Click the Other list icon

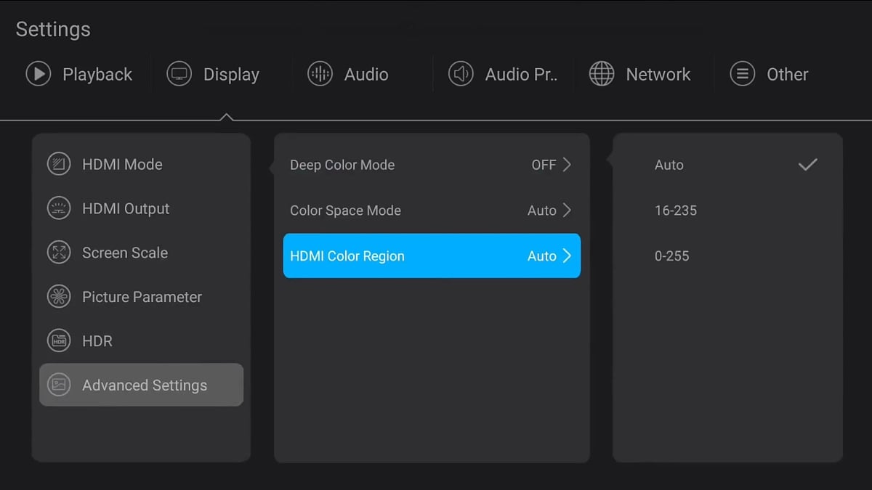pos(742,74)
